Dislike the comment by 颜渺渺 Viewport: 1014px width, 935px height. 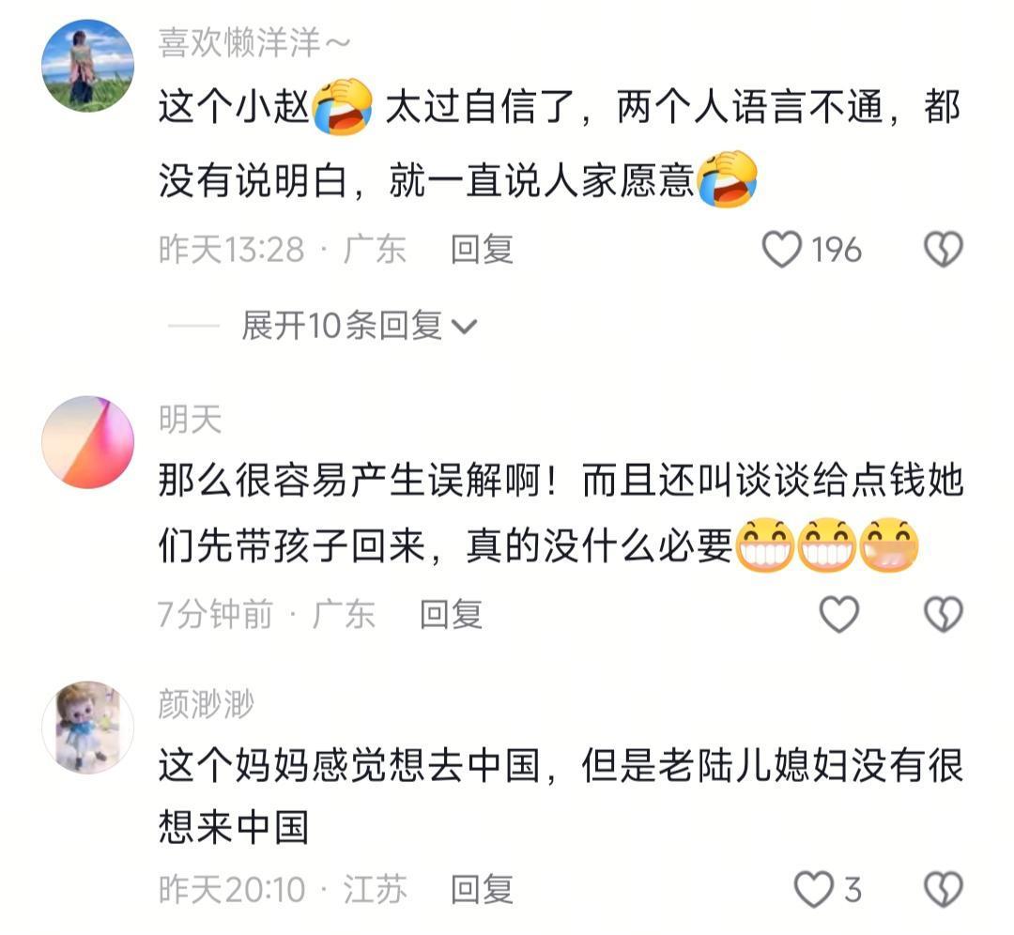[x=944, y=890]
